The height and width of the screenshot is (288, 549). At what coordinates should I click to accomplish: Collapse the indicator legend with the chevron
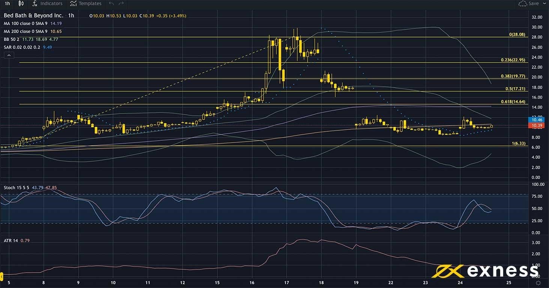point(9,55)
